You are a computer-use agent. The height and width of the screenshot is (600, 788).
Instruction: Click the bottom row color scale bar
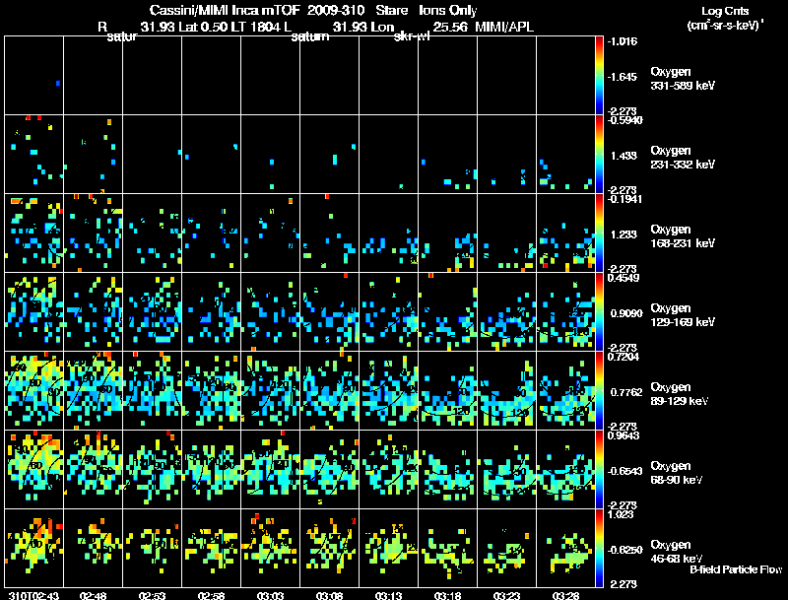[599, 548]
